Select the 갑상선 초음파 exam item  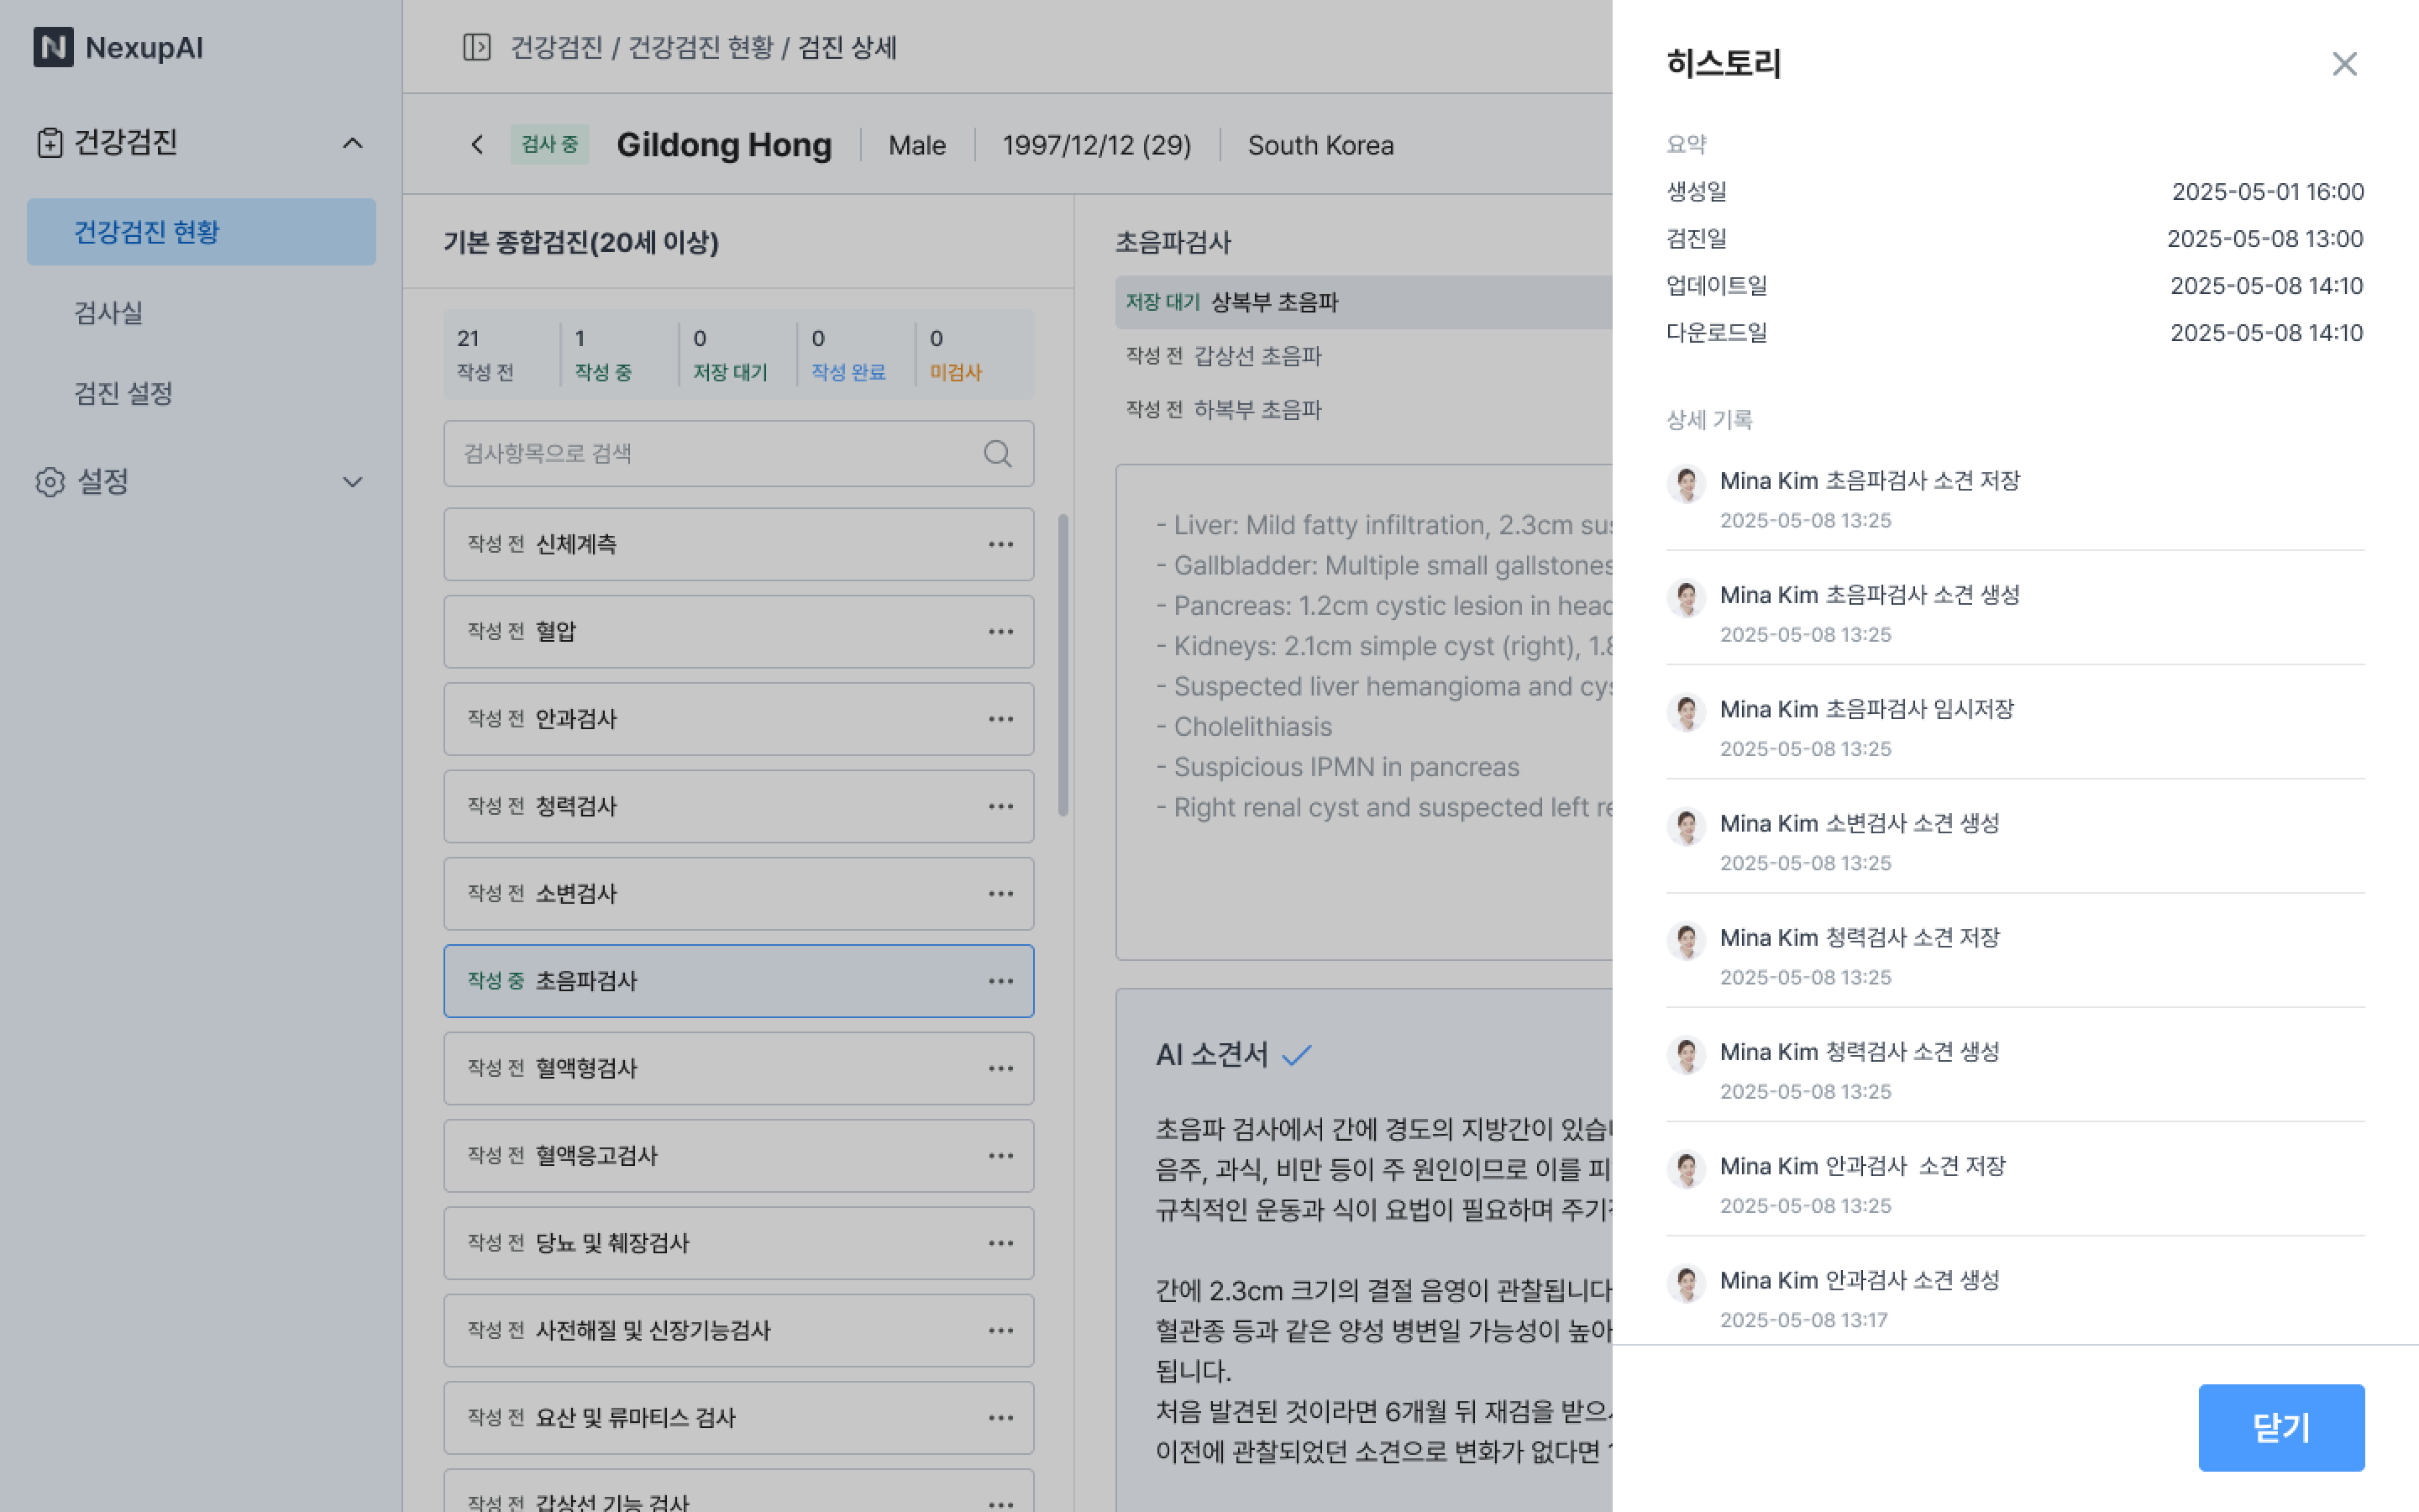coord(1257,356)
